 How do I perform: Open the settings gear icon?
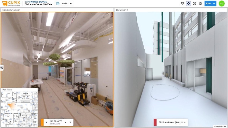coord(200,4)
